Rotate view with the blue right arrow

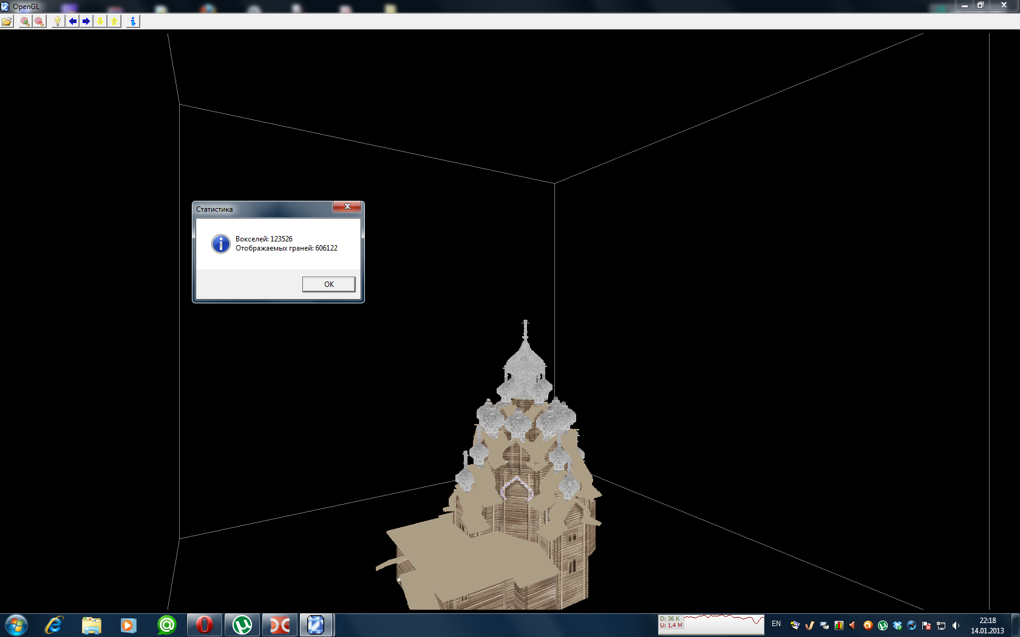point(86,21)
